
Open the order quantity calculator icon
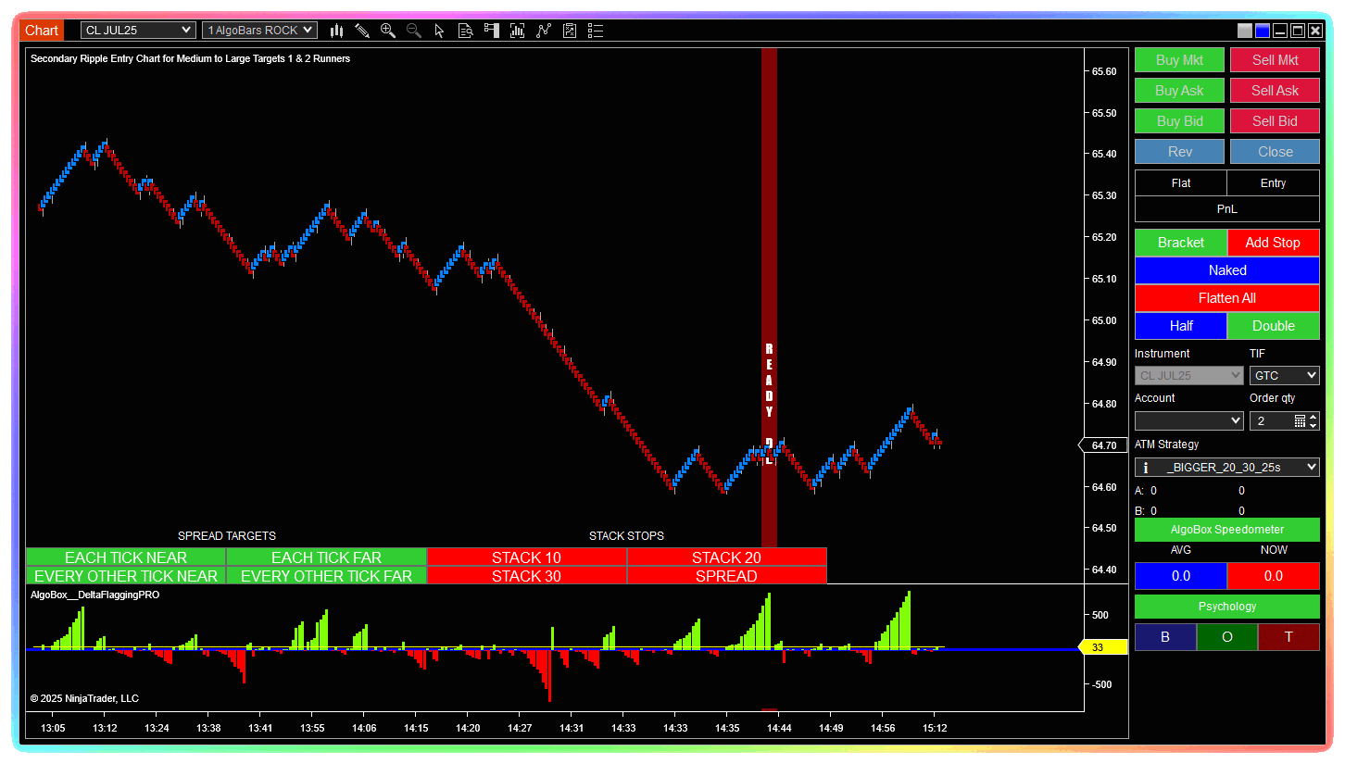tap(1300, 421)
